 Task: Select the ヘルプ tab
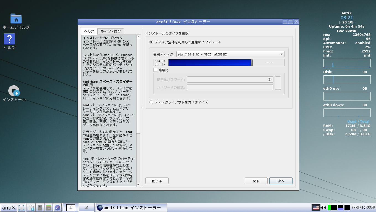[89, 31]
